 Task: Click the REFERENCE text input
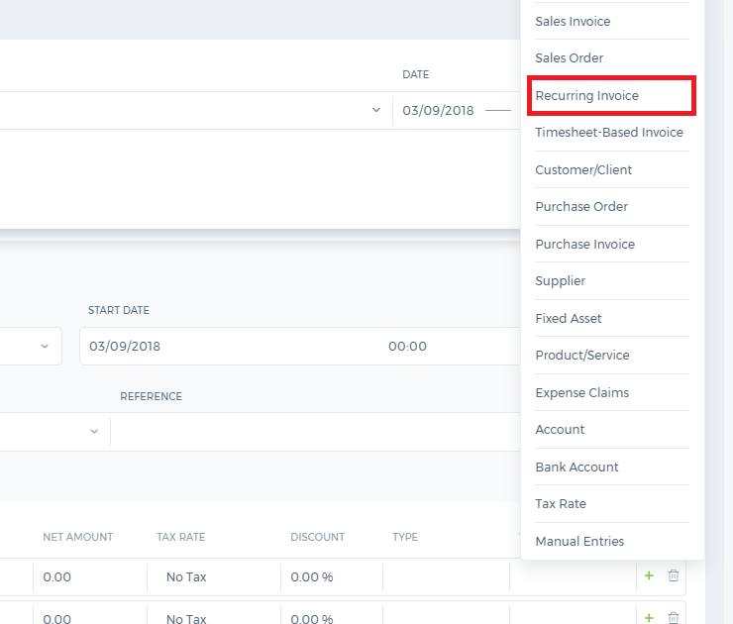point(316,432)
